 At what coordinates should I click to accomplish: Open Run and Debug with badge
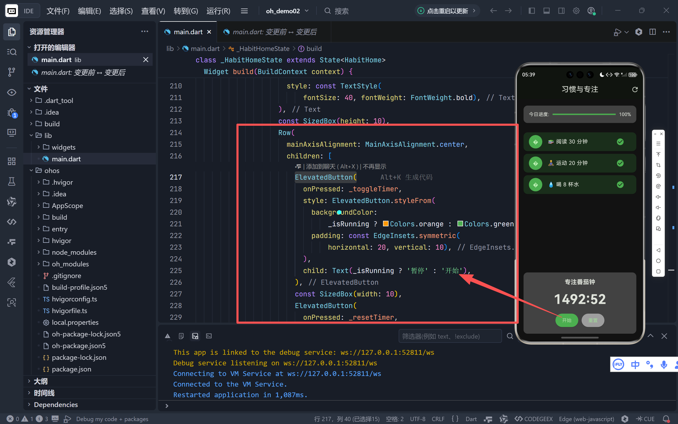pyautogui.click(x=11, y=113)
